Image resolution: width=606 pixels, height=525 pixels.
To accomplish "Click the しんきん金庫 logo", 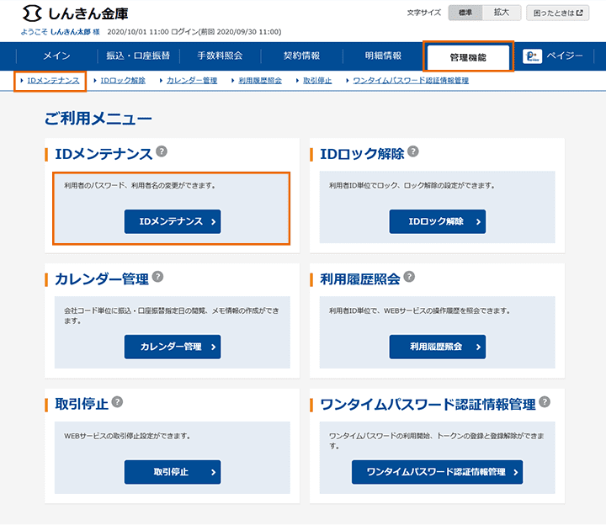I will 76,14.
